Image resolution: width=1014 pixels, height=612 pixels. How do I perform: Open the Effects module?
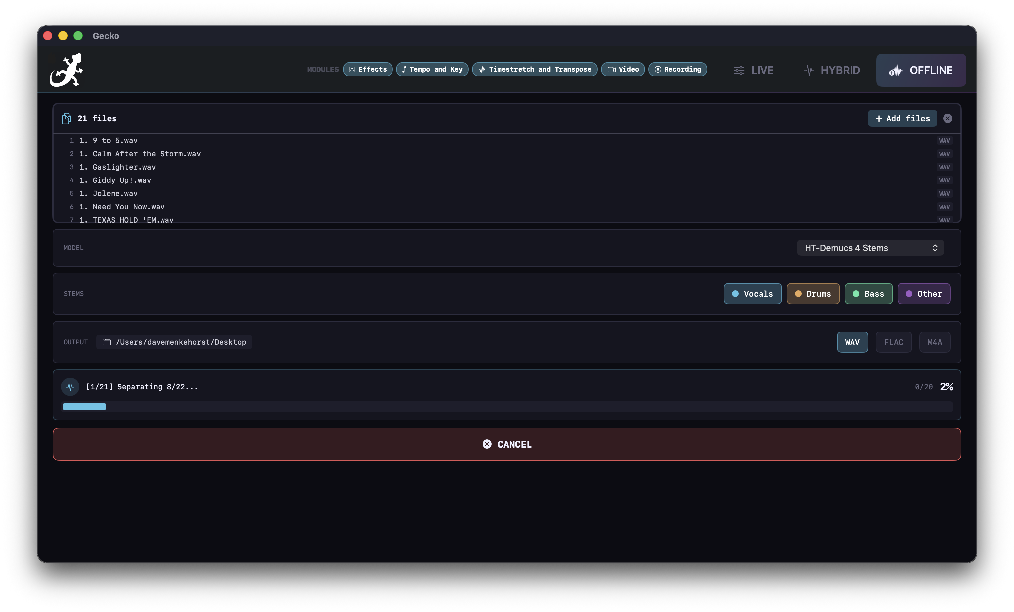click(x=367, y=69)
